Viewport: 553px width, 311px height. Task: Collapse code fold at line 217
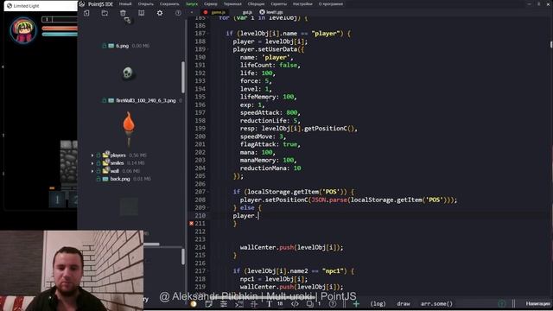[x=207, y=270]
